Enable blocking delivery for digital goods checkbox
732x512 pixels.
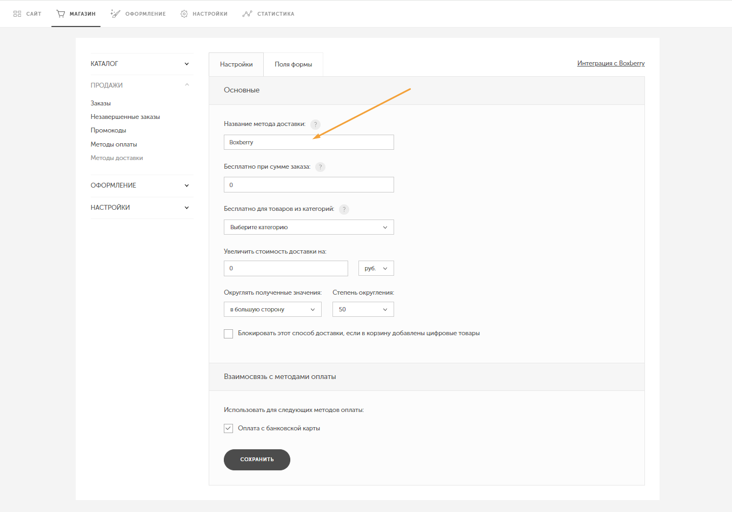(x=229, y=334)
